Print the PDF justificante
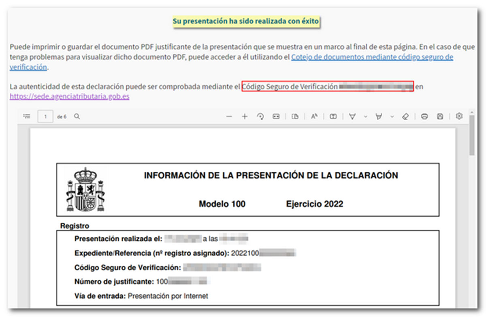 point(424,117)
